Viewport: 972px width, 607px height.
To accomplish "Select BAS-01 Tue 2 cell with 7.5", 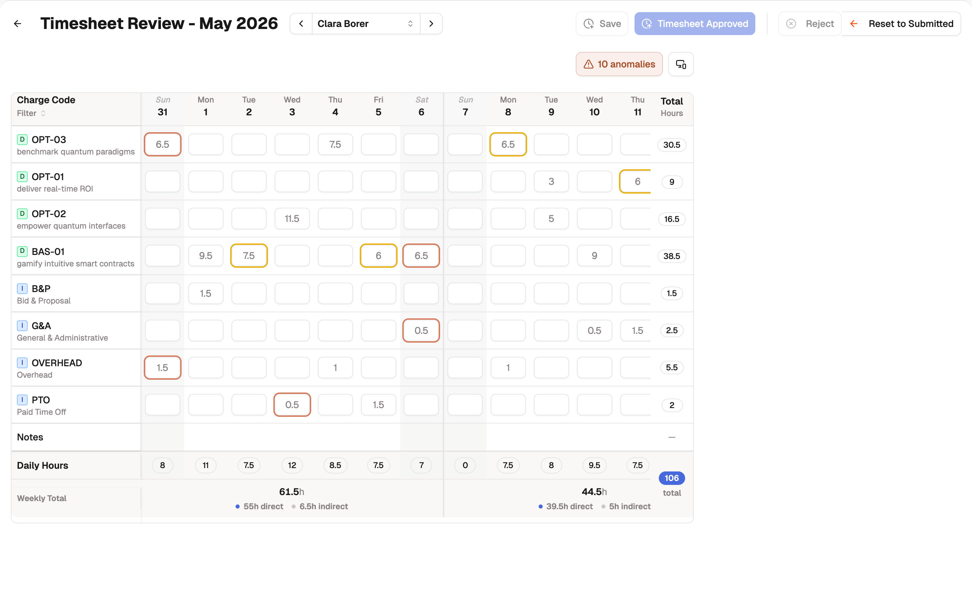I will coord(249,256).
